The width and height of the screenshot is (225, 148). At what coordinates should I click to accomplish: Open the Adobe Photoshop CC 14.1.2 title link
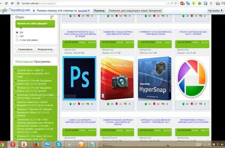tap(80, 34)
